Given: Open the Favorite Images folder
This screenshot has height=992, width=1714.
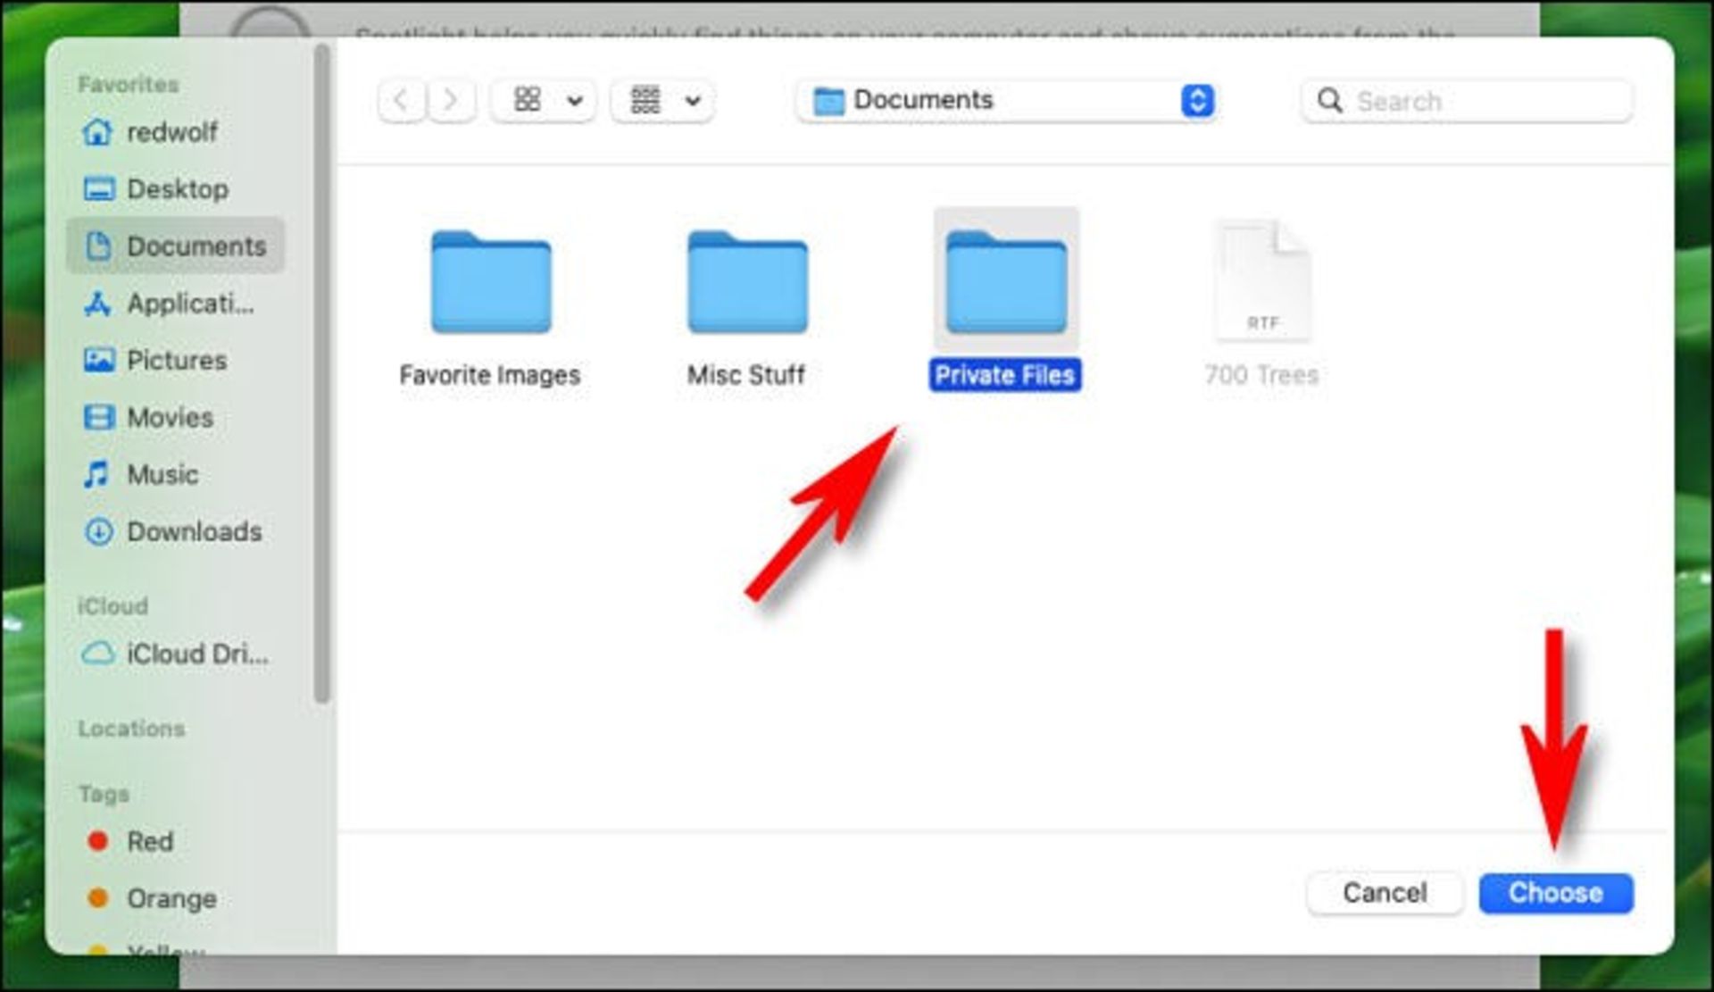Looking at the screenshot, I should (490, 284).
